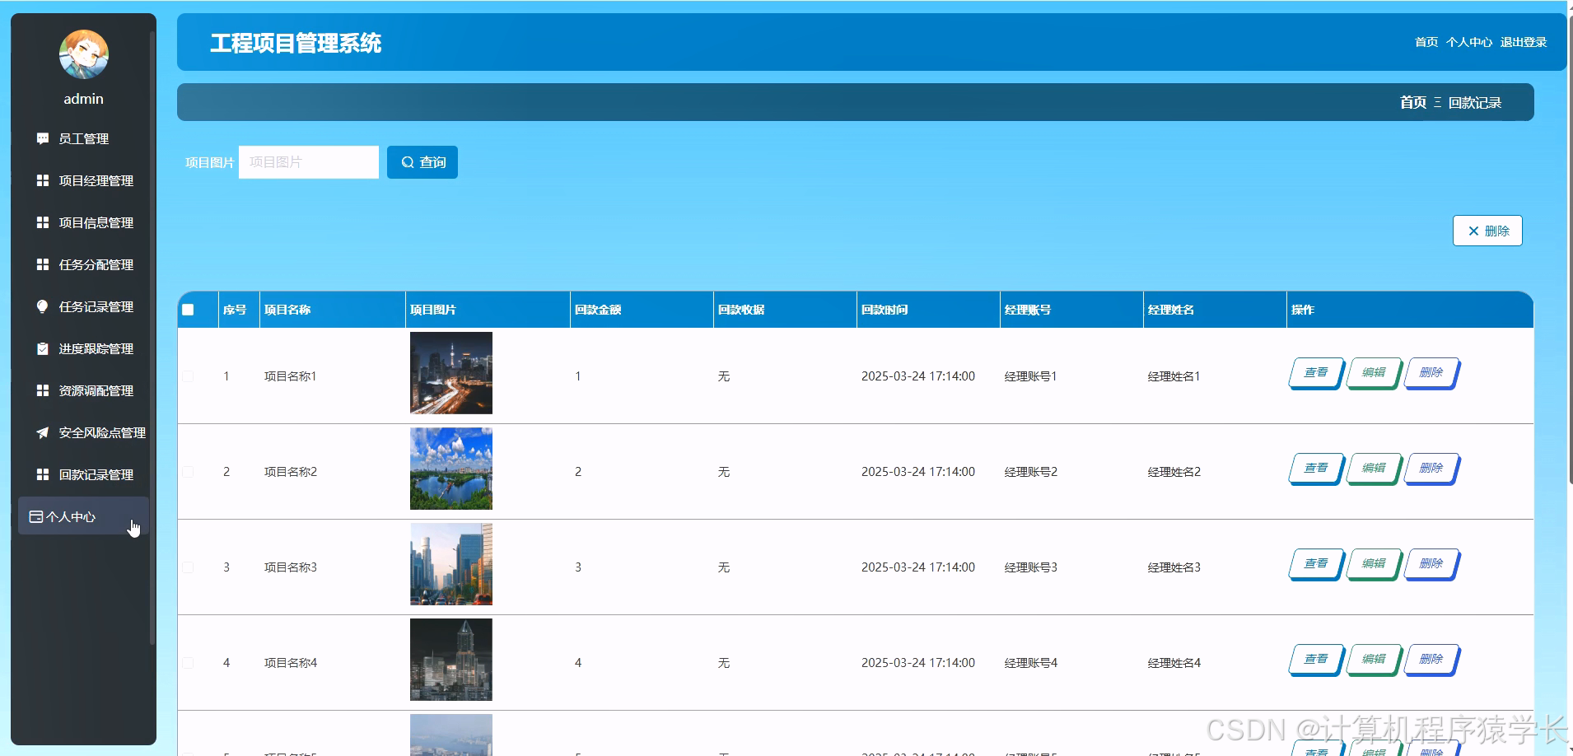
Task: Open 员工管理 menu
Action: [x=83, y=138]
